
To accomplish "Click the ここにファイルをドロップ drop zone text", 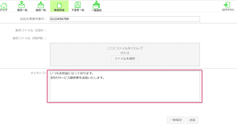I will (125, 48).
